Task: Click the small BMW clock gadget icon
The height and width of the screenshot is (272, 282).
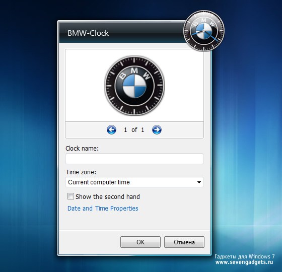Action: pos(204,31)
